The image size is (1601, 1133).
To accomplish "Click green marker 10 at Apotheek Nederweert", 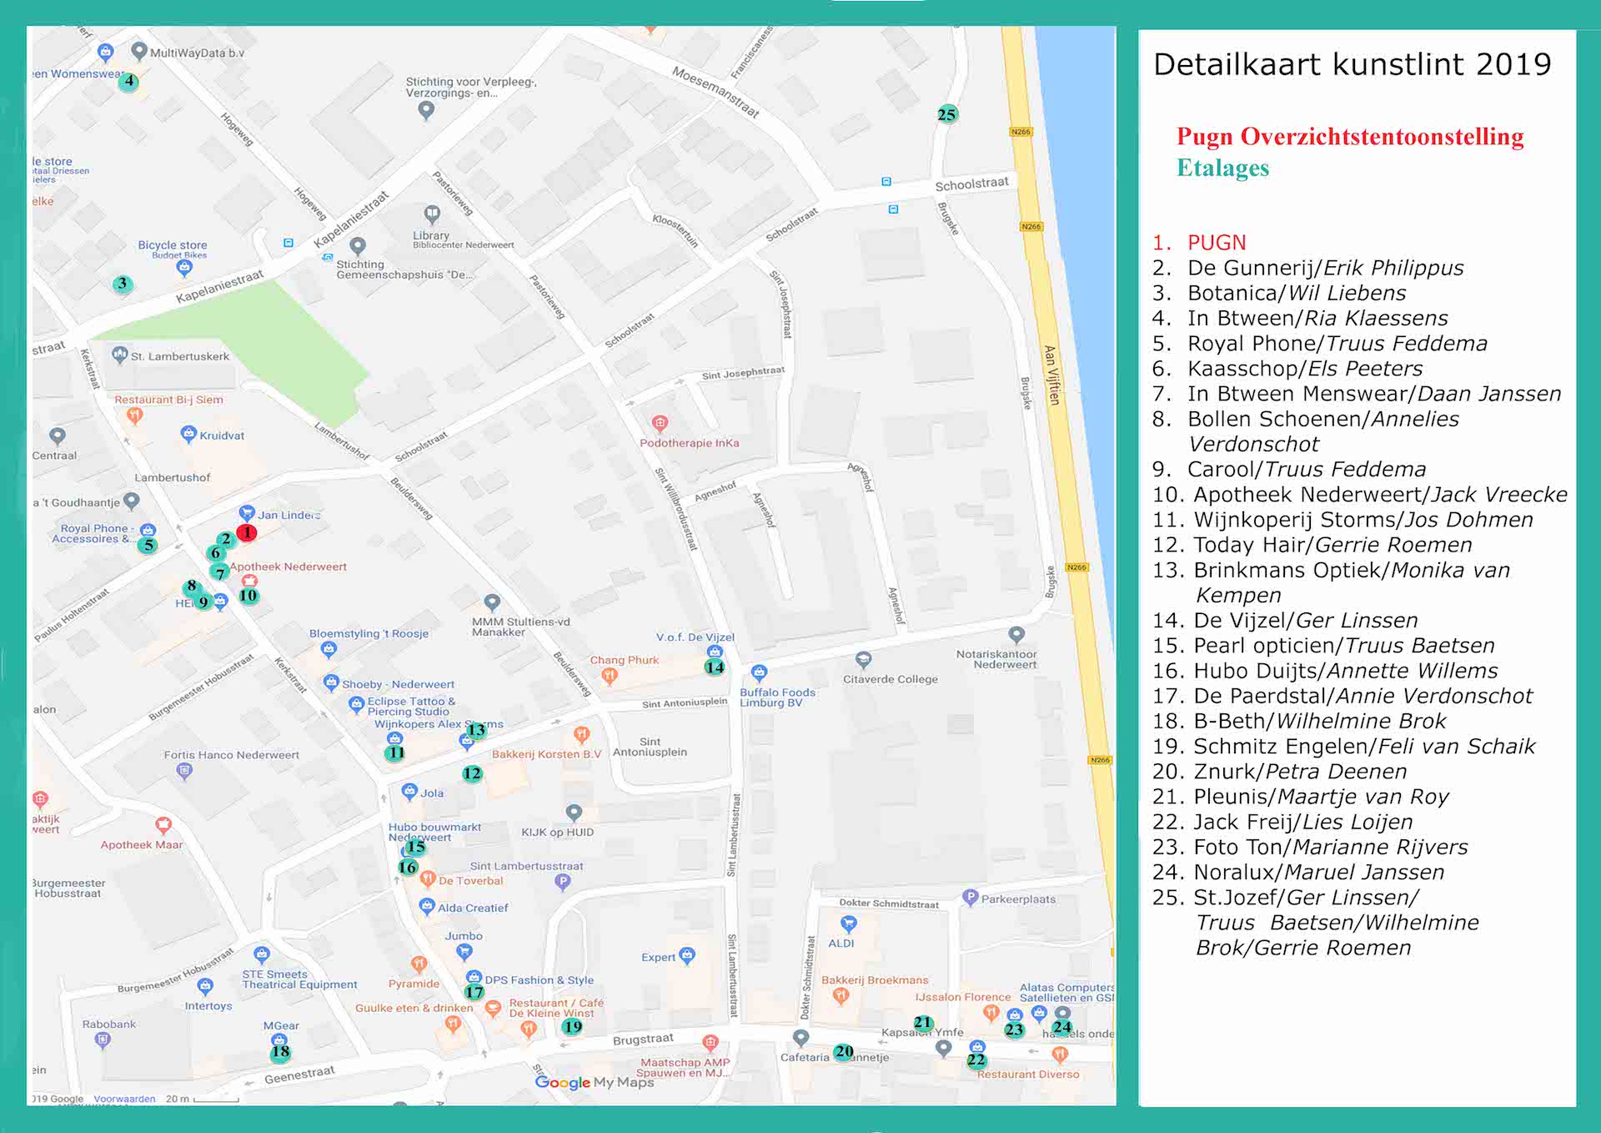I will pos(248,596).
